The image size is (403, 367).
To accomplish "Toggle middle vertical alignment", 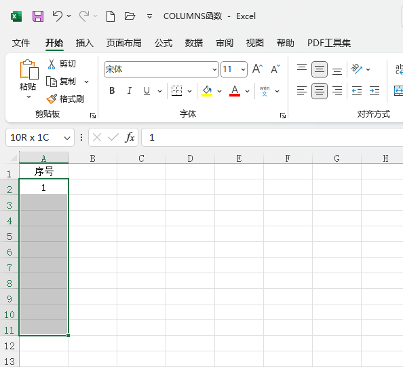I will 320,69.
